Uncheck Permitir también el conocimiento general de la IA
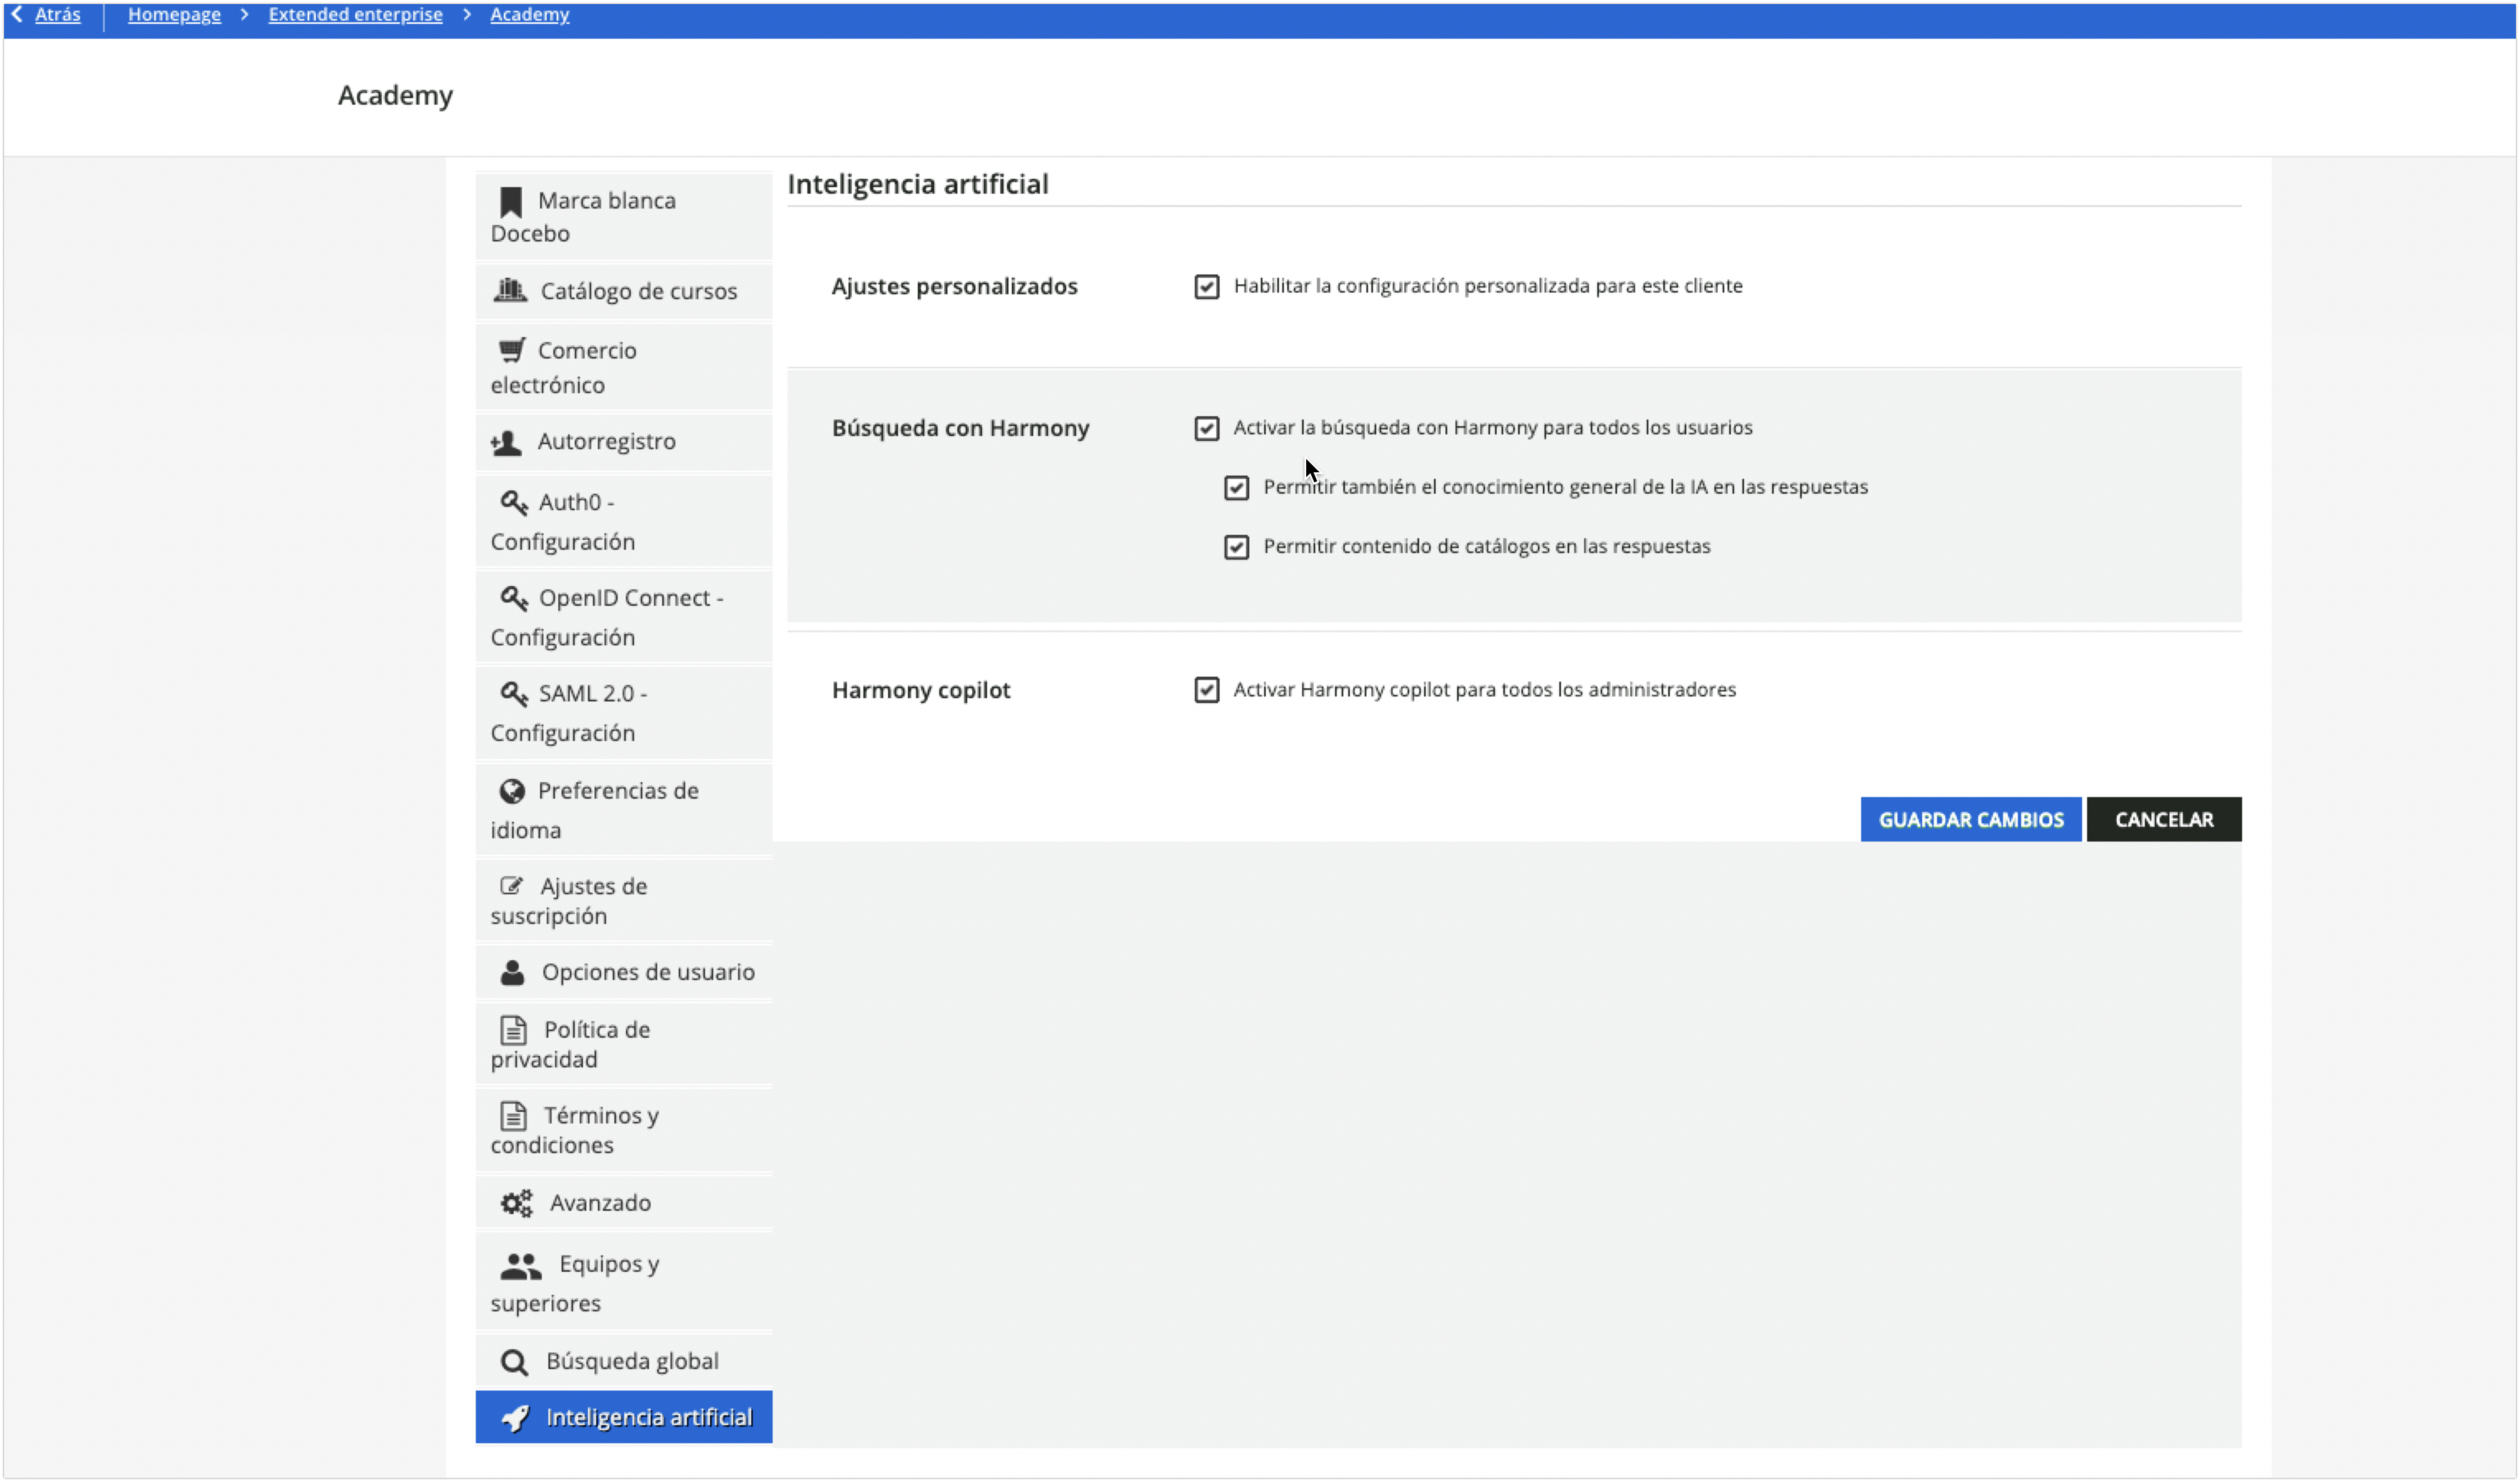Viewport: 2520px width, 1482px height. coord(1237,488)
